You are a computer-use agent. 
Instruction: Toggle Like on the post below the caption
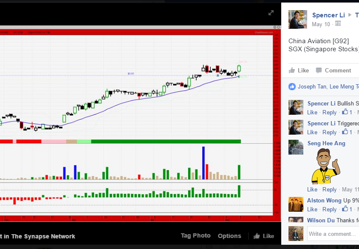[x=299, y=70]
